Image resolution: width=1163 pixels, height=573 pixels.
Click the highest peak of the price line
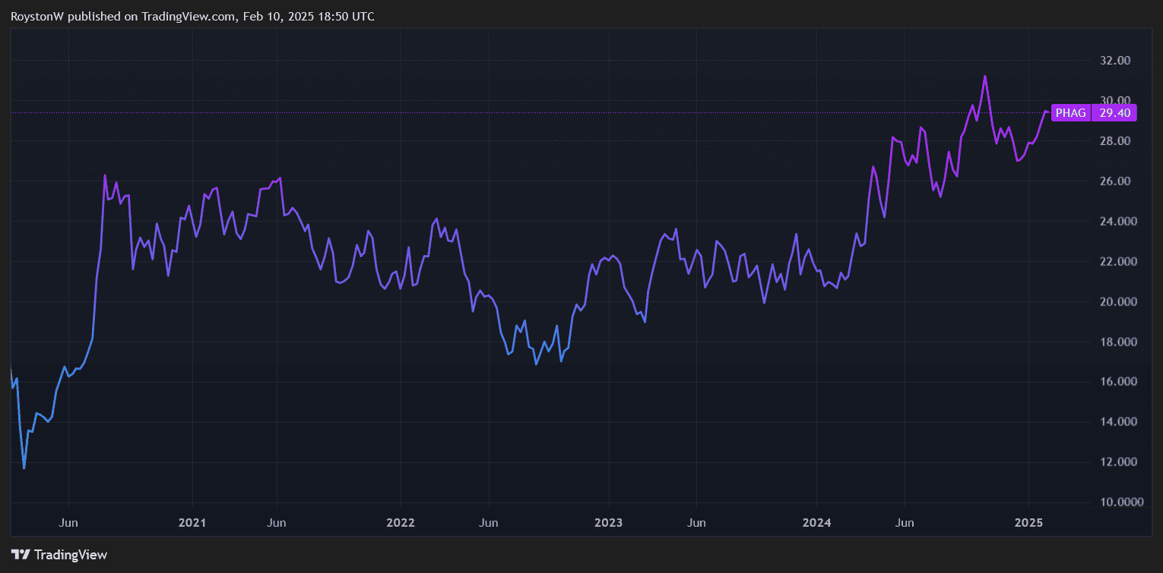(985, 76)
